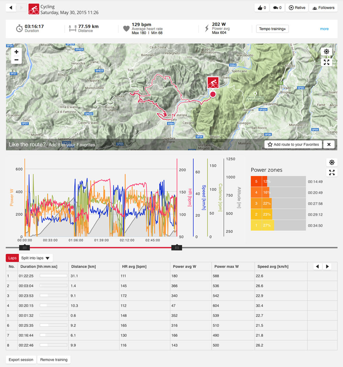Image resolution: width=343 pixels, height=367 pixels.
Task: Open the Tempo training+ benefit button
Action: (x=272, y=29)
